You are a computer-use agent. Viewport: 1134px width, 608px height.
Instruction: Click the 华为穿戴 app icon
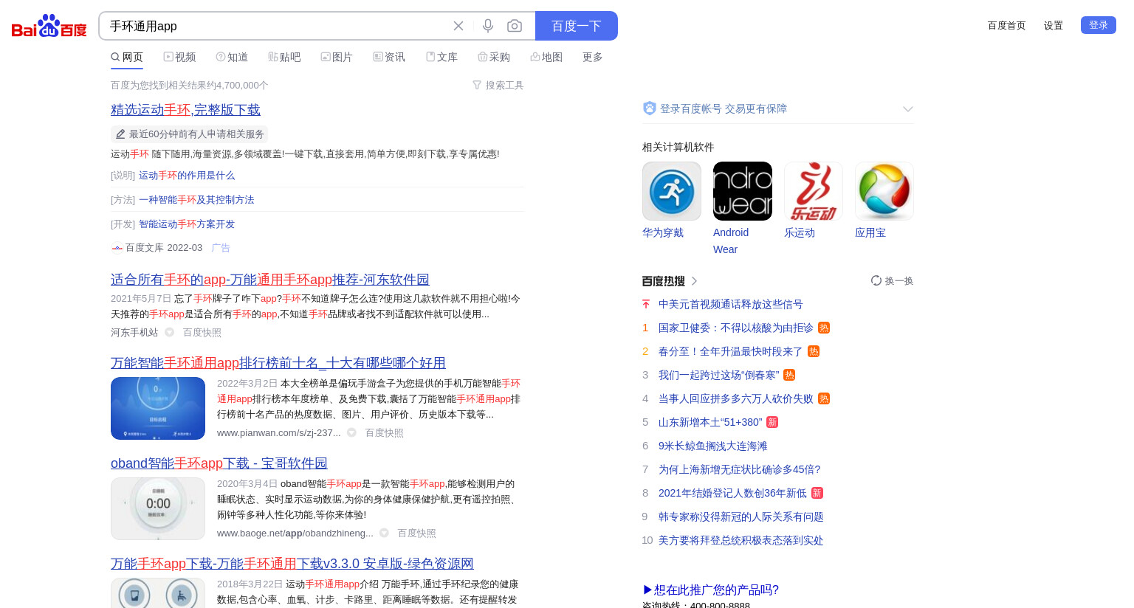672,191
